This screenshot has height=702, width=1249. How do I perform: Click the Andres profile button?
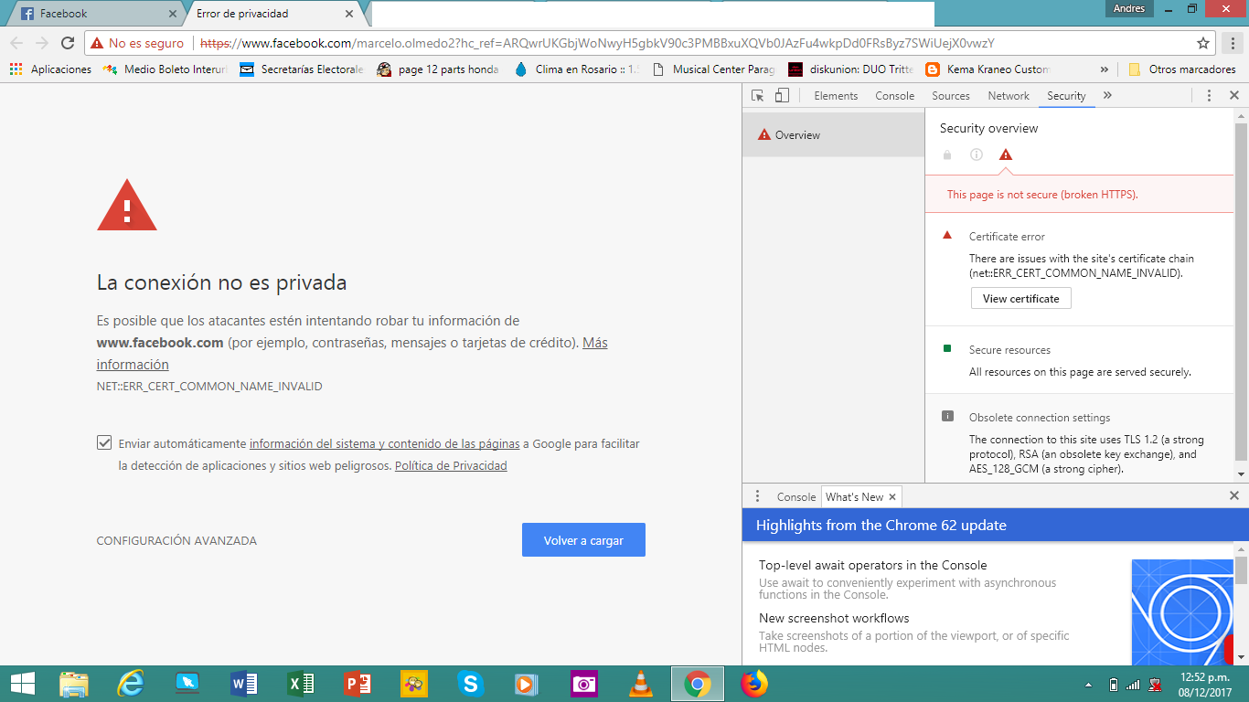(1129, 9)
